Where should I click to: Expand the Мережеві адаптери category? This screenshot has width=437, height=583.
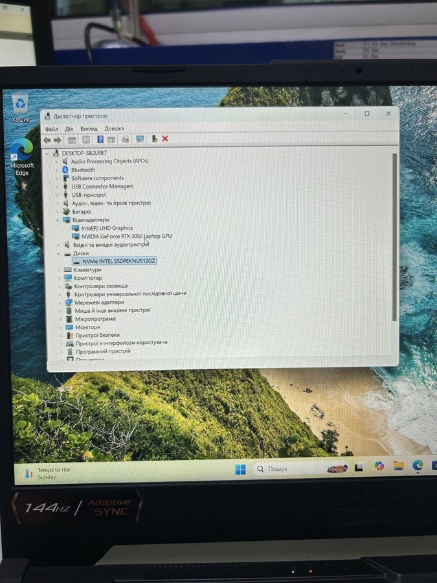point(60,303)
